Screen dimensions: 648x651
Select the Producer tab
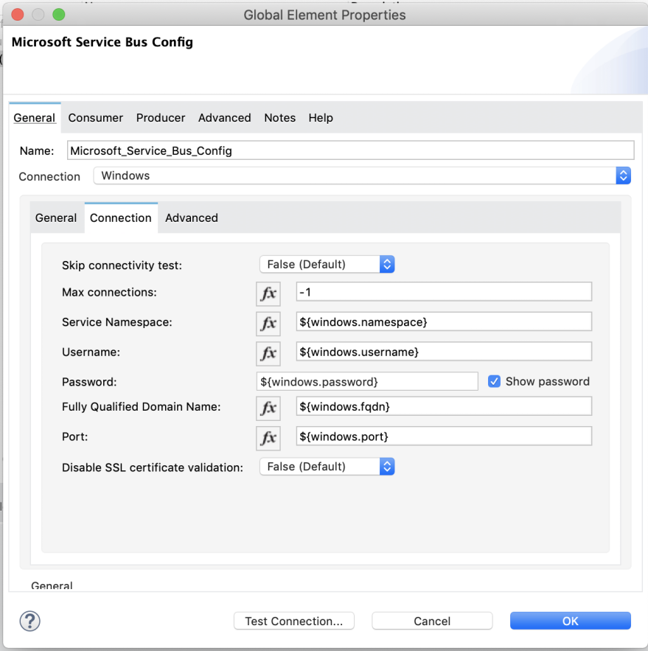click(x=160, y=117)
